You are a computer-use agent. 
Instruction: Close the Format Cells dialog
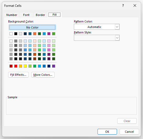pyautogui.click(x=135, y=6)
